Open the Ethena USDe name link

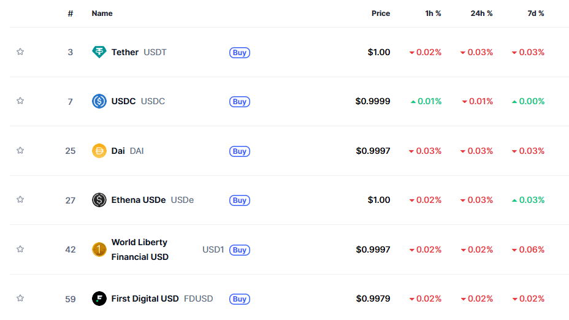(x=138, y=200)
